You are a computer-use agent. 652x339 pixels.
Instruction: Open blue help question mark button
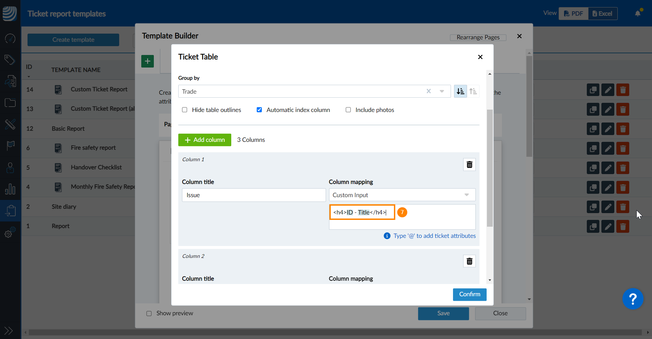pos(633,299)
